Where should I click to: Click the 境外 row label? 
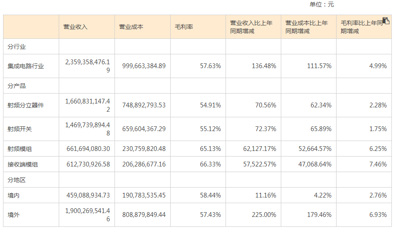[14, 215]
